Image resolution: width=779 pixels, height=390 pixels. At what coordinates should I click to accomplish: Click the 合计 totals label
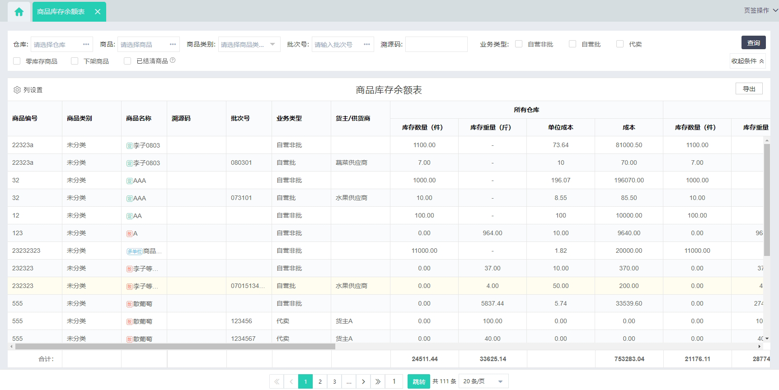[46, 359]
